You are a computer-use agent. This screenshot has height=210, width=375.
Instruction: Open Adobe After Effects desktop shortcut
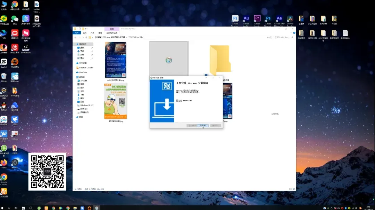point(279,19)
